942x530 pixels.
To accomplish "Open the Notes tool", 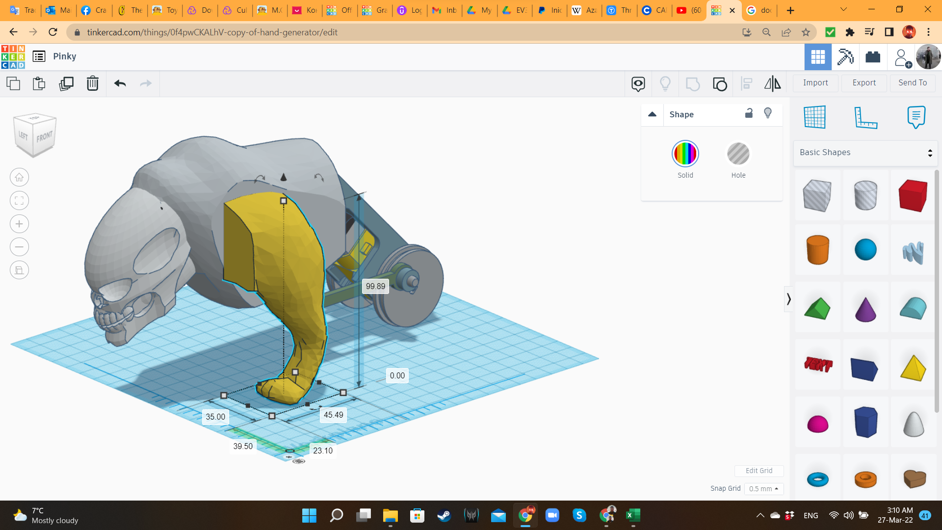I will pyautogui.click(x=916, y=117).
